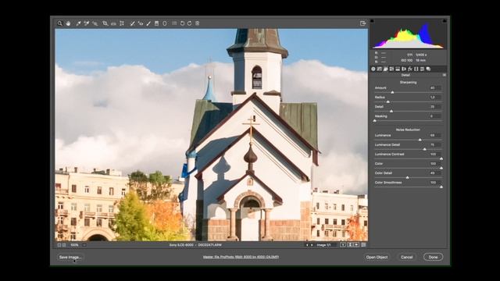Open the Camera Raw preferences dialog icon
This screenshot has width=500, height=281.
[x=174, y=23]
